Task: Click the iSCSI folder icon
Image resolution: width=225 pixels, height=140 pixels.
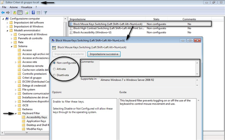Action: pyautogui.click(x=19, y=105)
